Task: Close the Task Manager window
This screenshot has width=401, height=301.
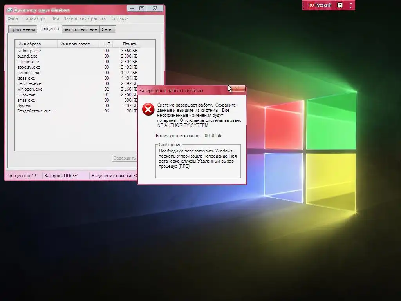Action: (155, 9)
